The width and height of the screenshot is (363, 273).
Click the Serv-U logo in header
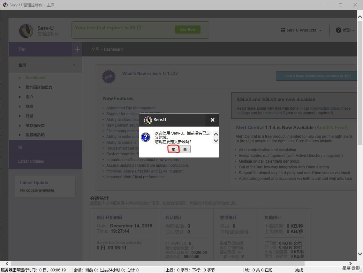pos(26,31)
